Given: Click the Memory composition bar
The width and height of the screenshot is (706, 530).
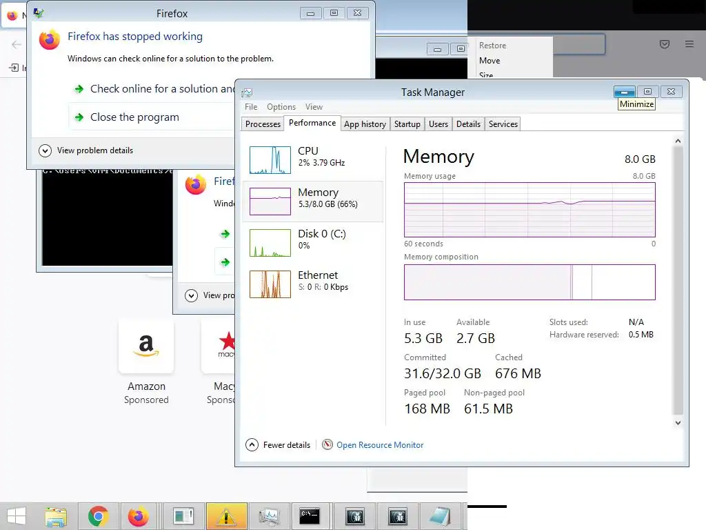Looking at the screenshot, I should coord(529,282).
